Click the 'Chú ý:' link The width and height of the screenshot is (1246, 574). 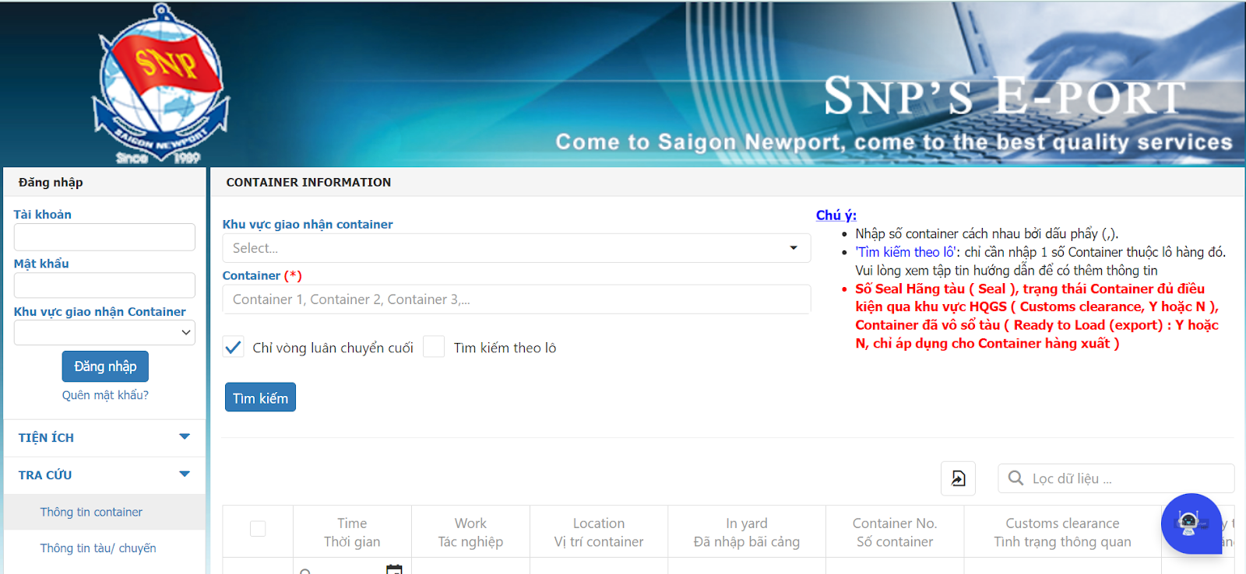tap(836, 215)
